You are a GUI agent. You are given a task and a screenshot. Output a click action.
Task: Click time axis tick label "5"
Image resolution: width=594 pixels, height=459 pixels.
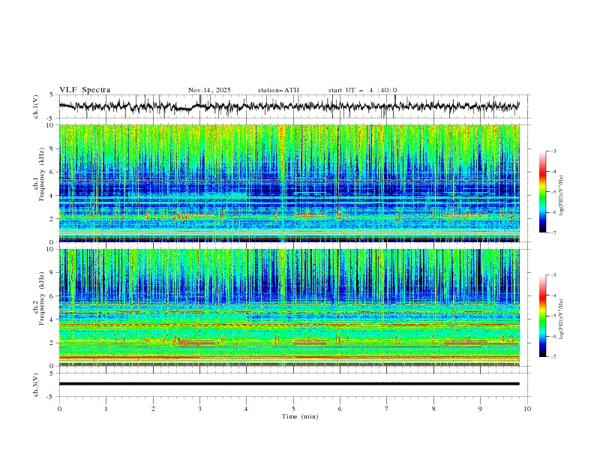point(293,409)
